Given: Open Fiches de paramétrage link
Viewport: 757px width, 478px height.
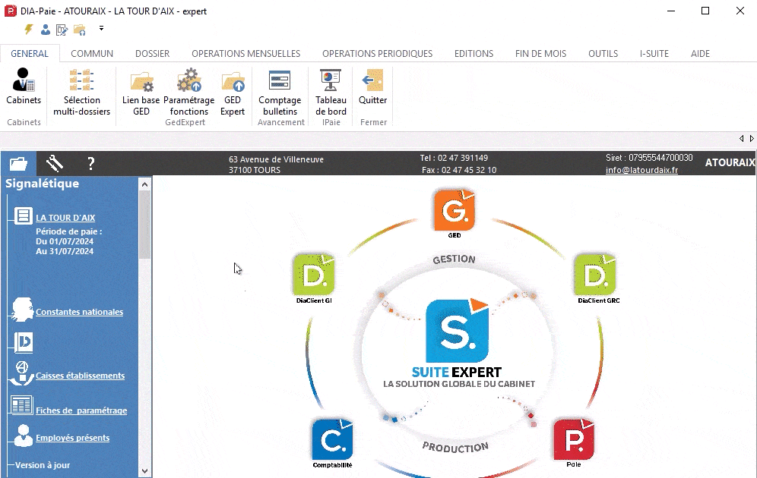Looking at the screenshot, I should [81, 410].
